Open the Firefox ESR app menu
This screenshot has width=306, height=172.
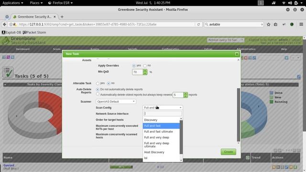tap(60, 3)
